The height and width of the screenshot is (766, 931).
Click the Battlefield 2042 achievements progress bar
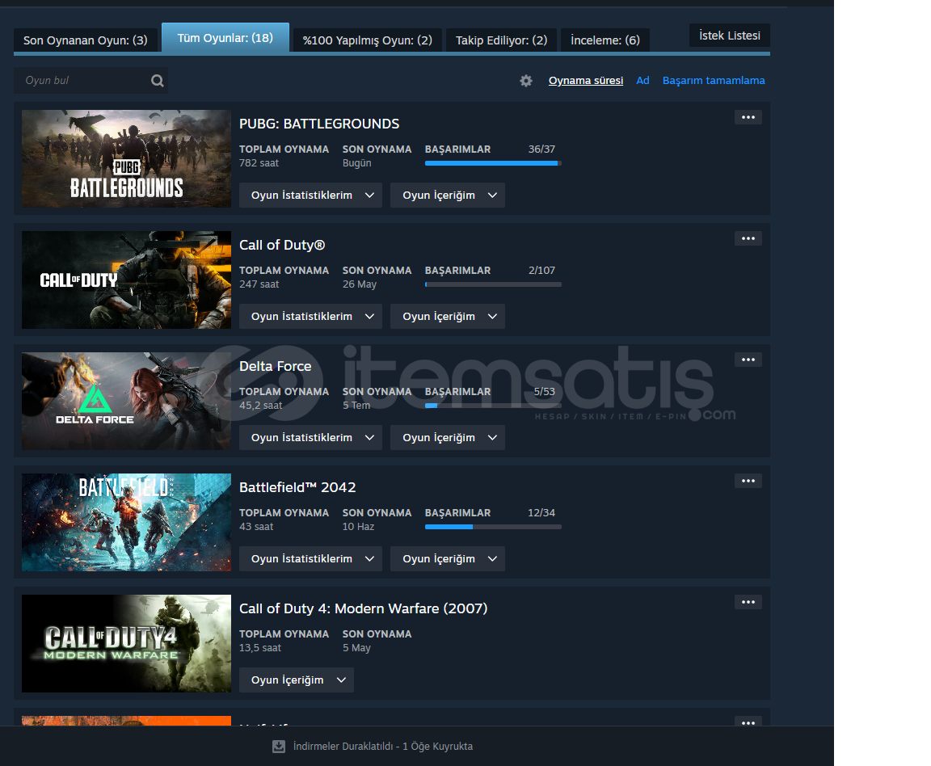[x=494, y=527]
